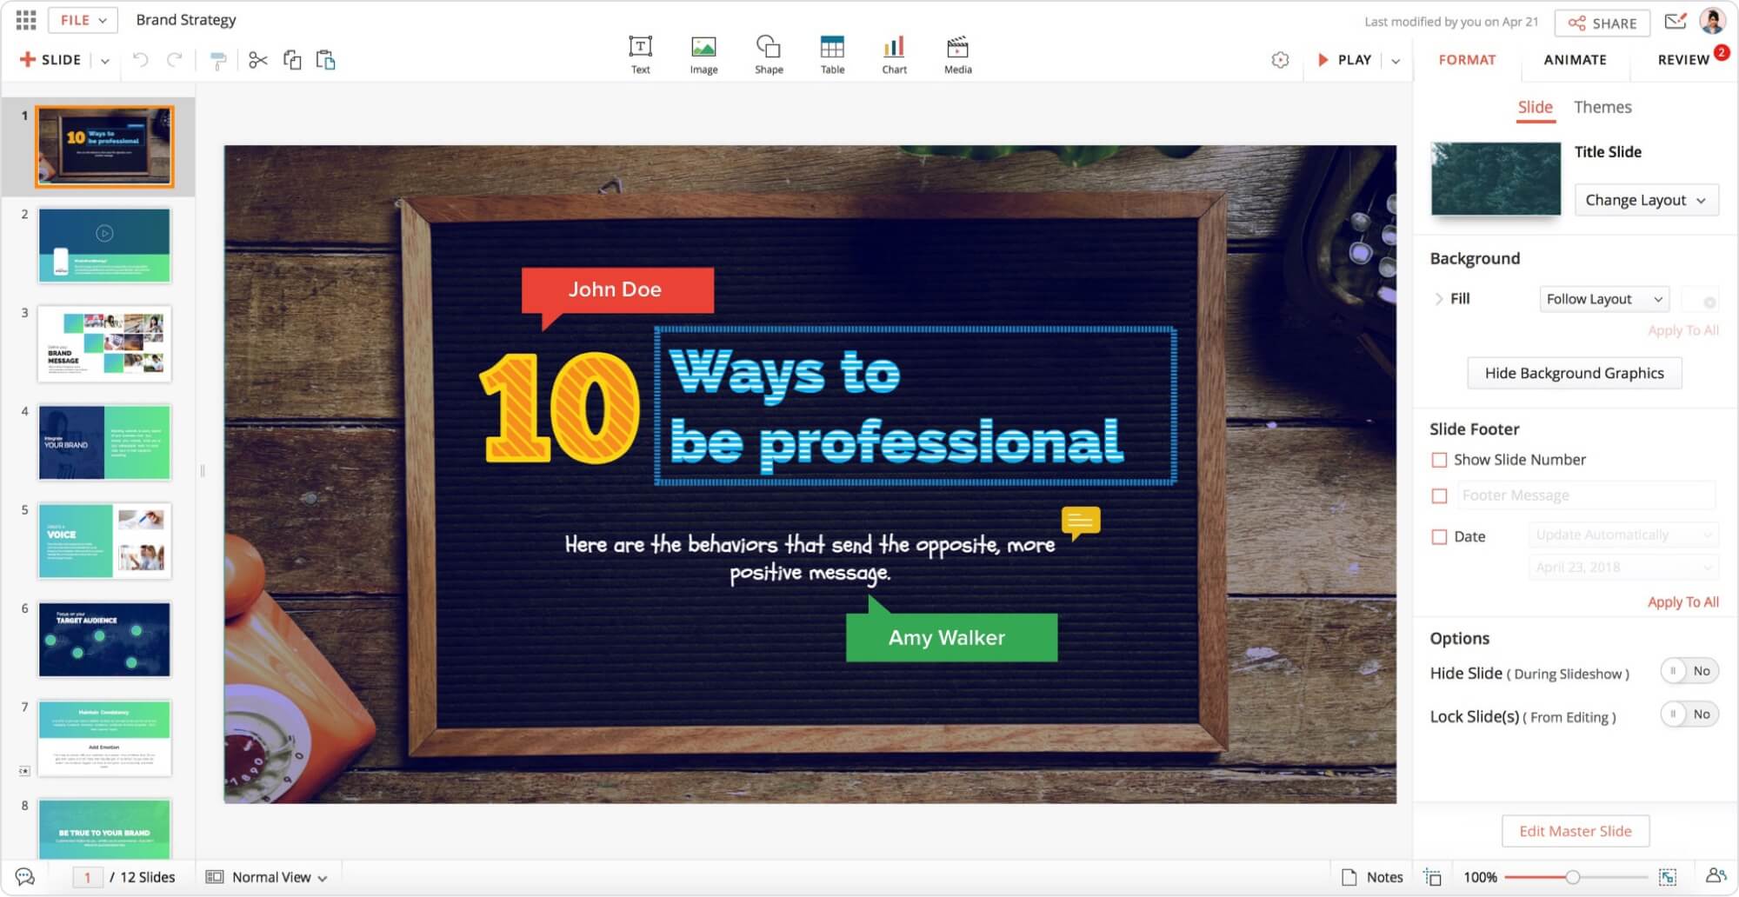Open the Change Layout dropdown
The image size is (1739, 897).
tap(1645, 200)
